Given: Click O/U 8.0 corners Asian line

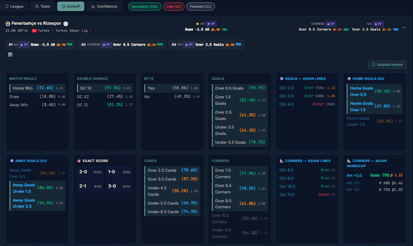Looking at the screenshot, I should click(307, 170).
